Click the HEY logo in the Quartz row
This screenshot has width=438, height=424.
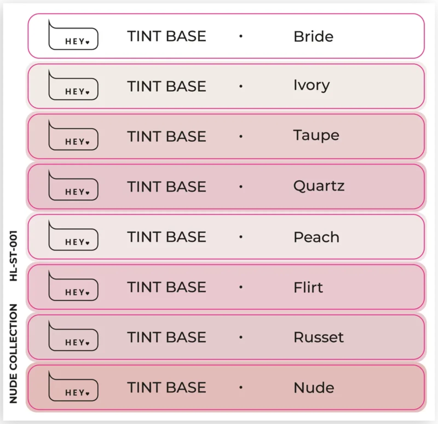73,185
